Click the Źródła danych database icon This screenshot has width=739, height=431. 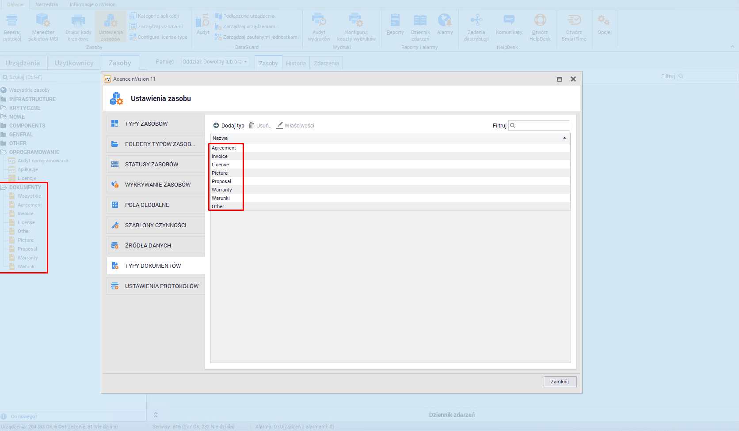click(x=115, y=245)
